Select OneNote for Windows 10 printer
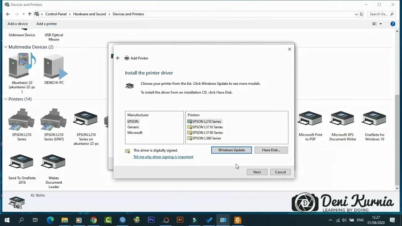The width and height of the screenshot is (402, 226). click(x=374, y=126)
